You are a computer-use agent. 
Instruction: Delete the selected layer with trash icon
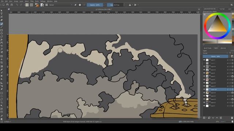pos(232,118)
